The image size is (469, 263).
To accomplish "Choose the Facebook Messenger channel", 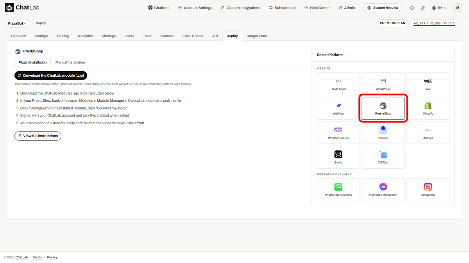I will (x=383, y=189).
